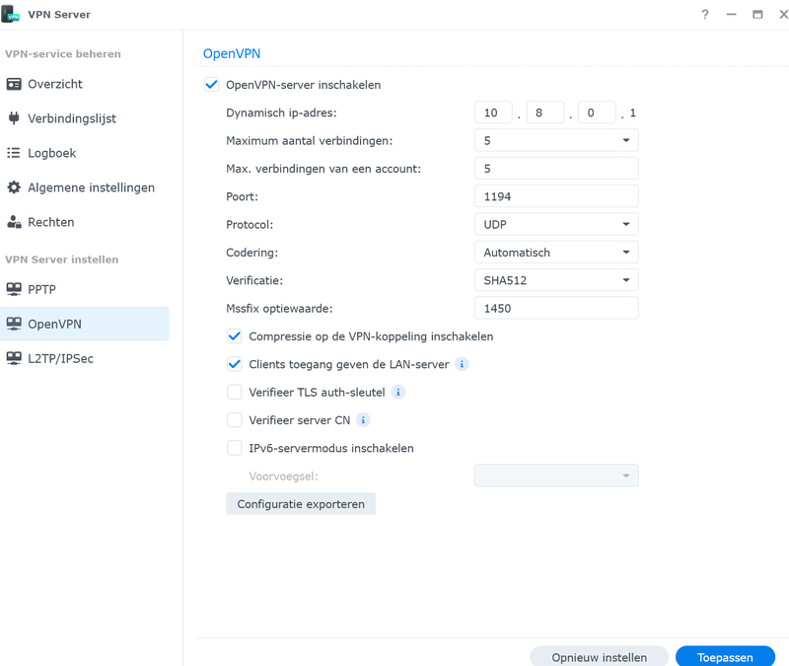Click the Rechten user-lock icon

(x=14, y=222)
